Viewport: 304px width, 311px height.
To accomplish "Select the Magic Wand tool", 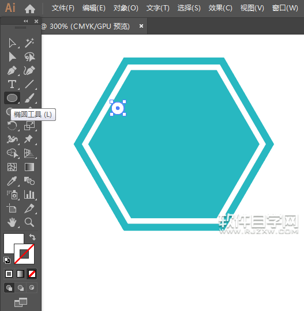I will tap(29, 43).
